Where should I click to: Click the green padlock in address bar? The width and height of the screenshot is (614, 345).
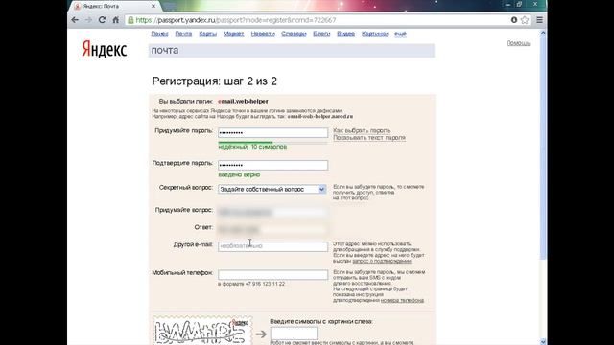(130, 20)
